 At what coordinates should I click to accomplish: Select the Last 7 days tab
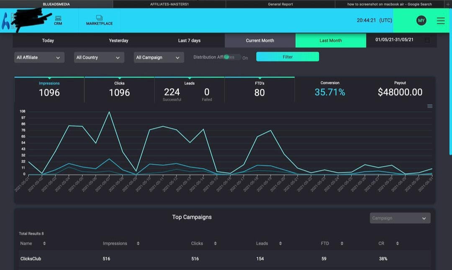(x=189, y=41)
